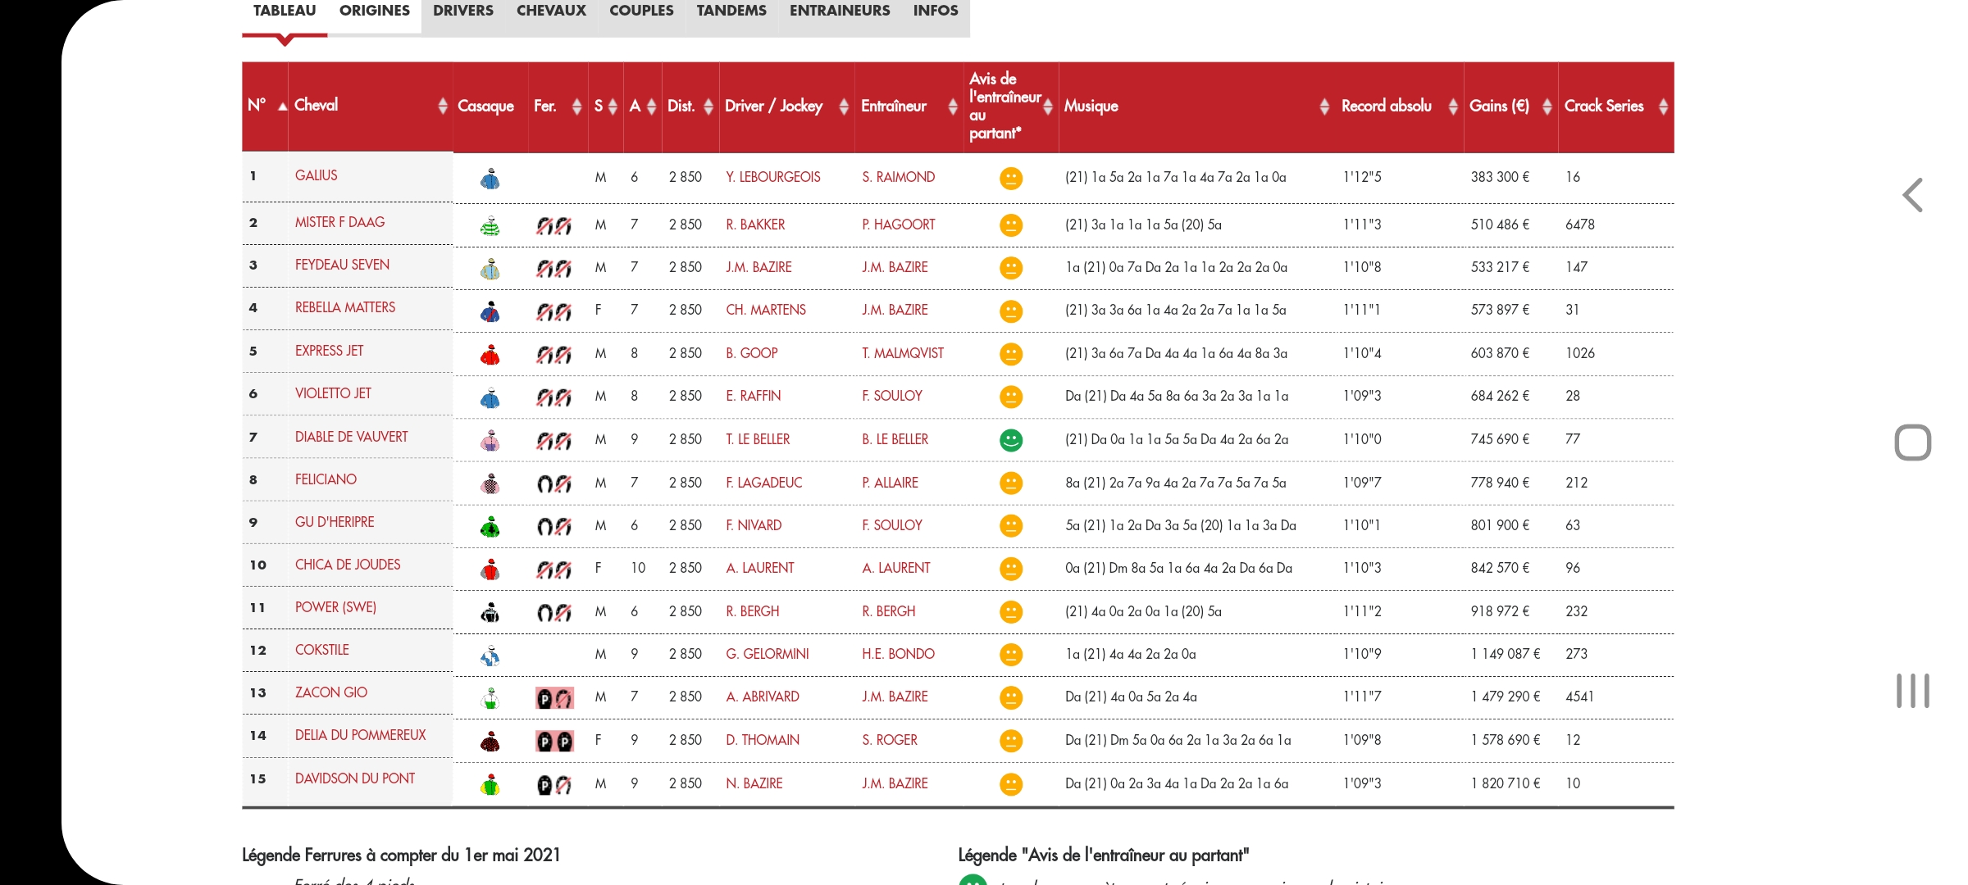Open horse MISTER F DAAG page

339,222
